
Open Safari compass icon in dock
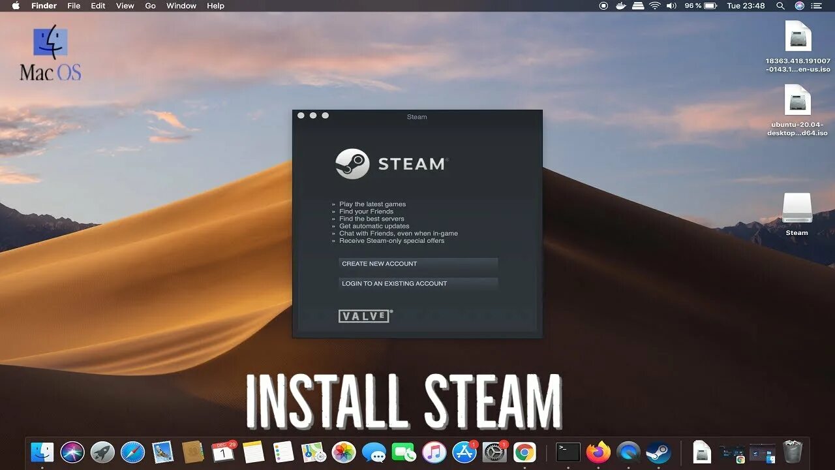coord(132,452)
